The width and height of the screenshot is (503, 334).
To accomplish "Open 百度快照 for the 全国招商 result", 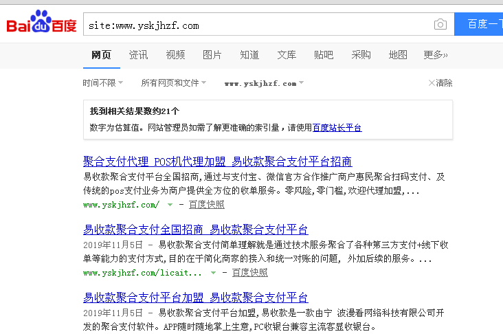I will tap(250, 272).
